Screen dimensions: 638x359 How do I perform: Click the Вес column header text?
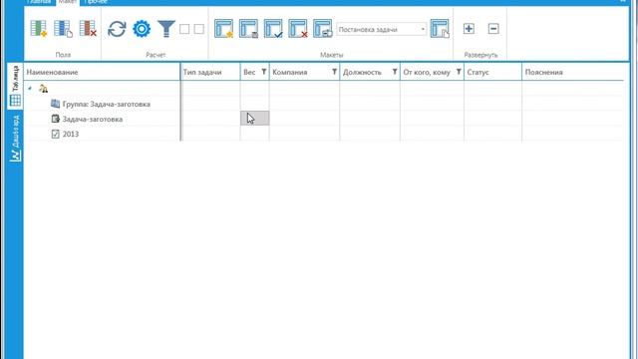(249, 72)
